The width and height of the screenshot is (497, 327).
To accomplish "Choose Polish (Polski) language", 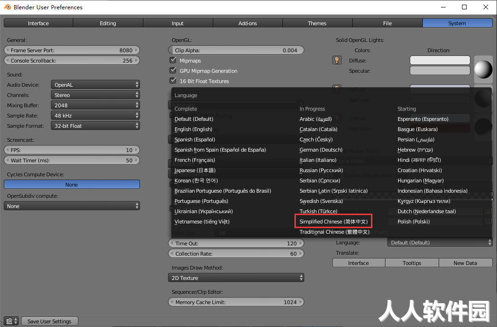I will (413, 222).
